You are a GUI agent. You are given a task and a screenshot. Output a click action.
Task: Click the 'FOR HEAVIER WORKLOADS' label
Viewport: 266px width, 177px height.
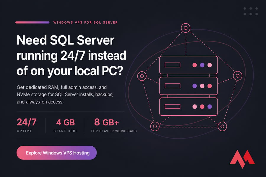pyautogui.click(x=114, y=131)
